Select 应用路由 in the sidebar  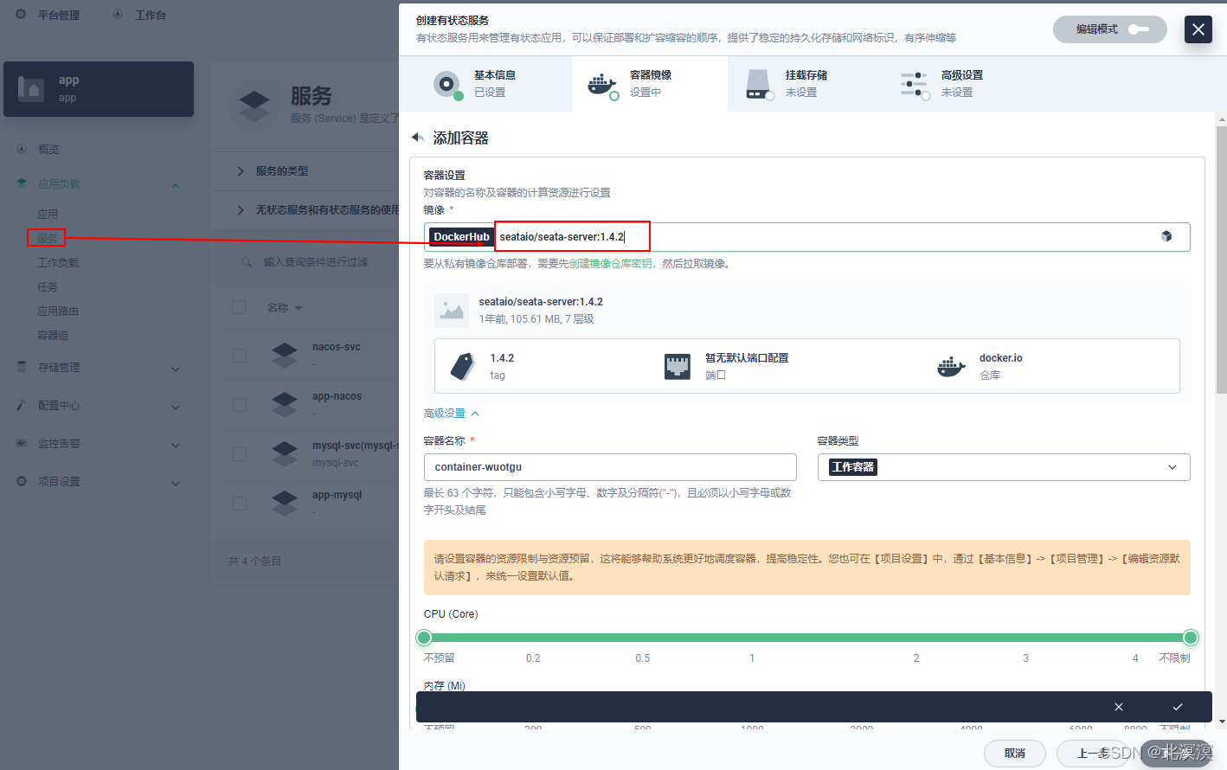click(x=58, y=311)
